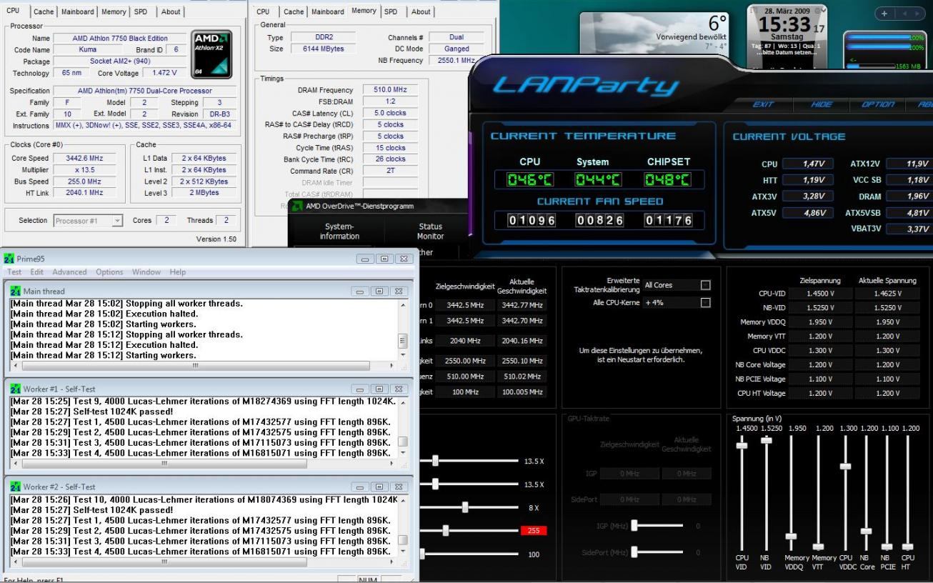Viewport: 933px width, 583px height.
Task: Open the Window menu in Prime95
Action: point(146,272)
